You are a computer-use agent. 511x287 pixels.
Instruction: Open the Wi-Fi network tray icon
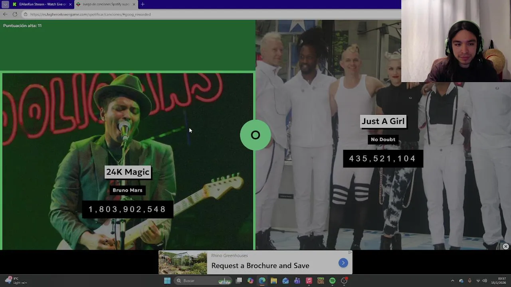pos(478,281)
